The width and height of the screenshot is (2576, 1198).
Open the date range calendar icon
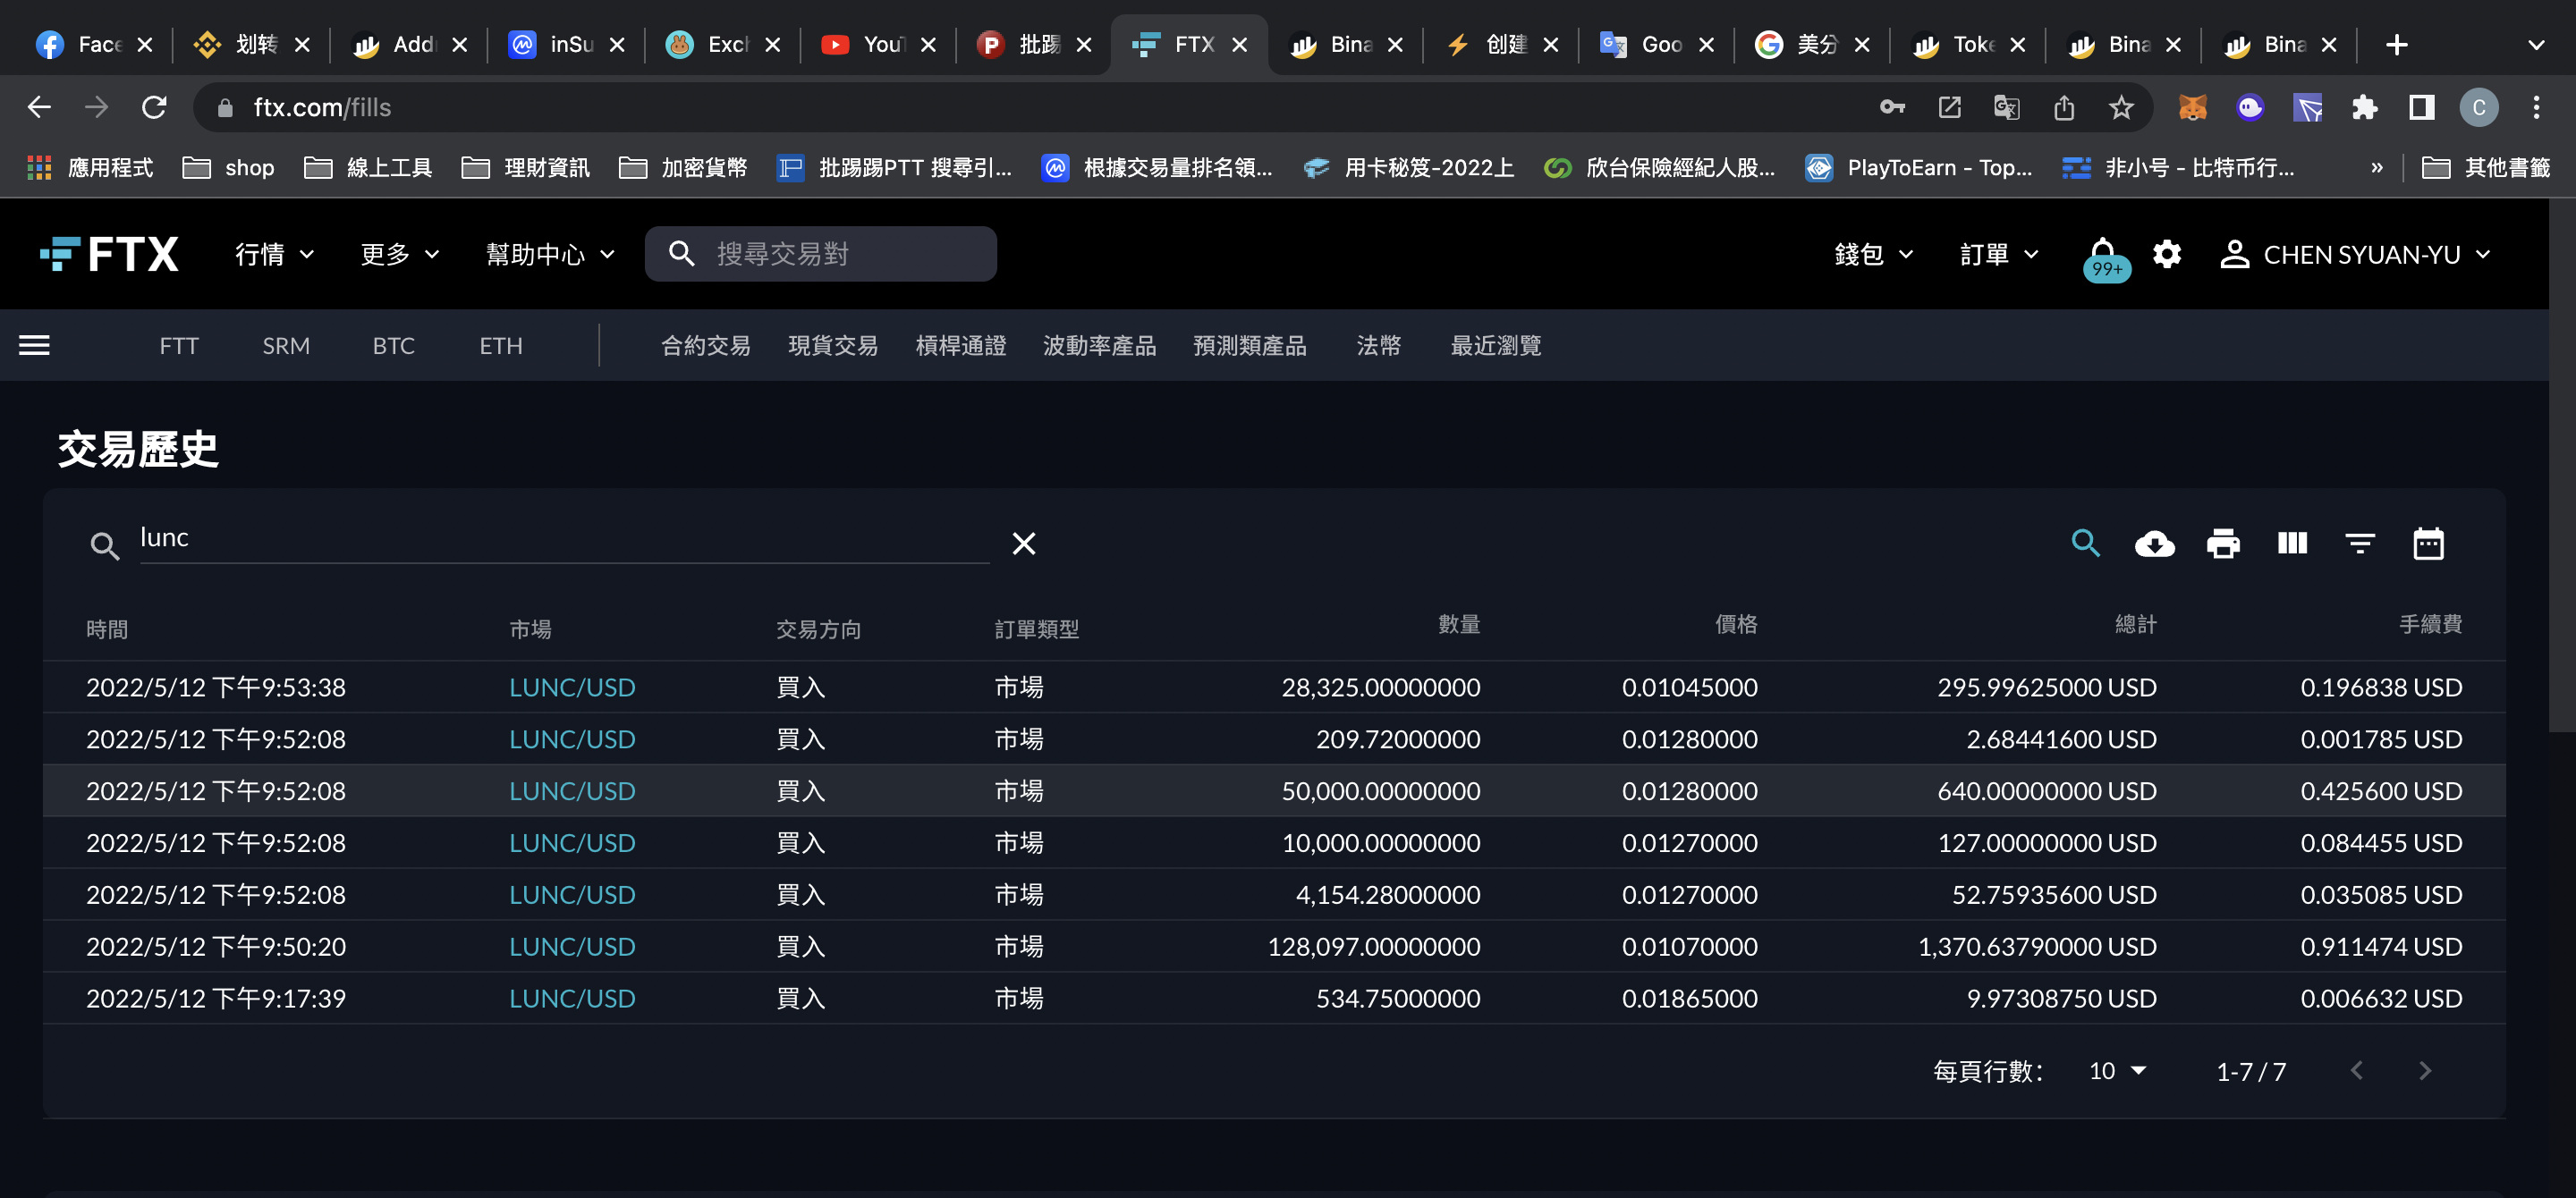2428,544
